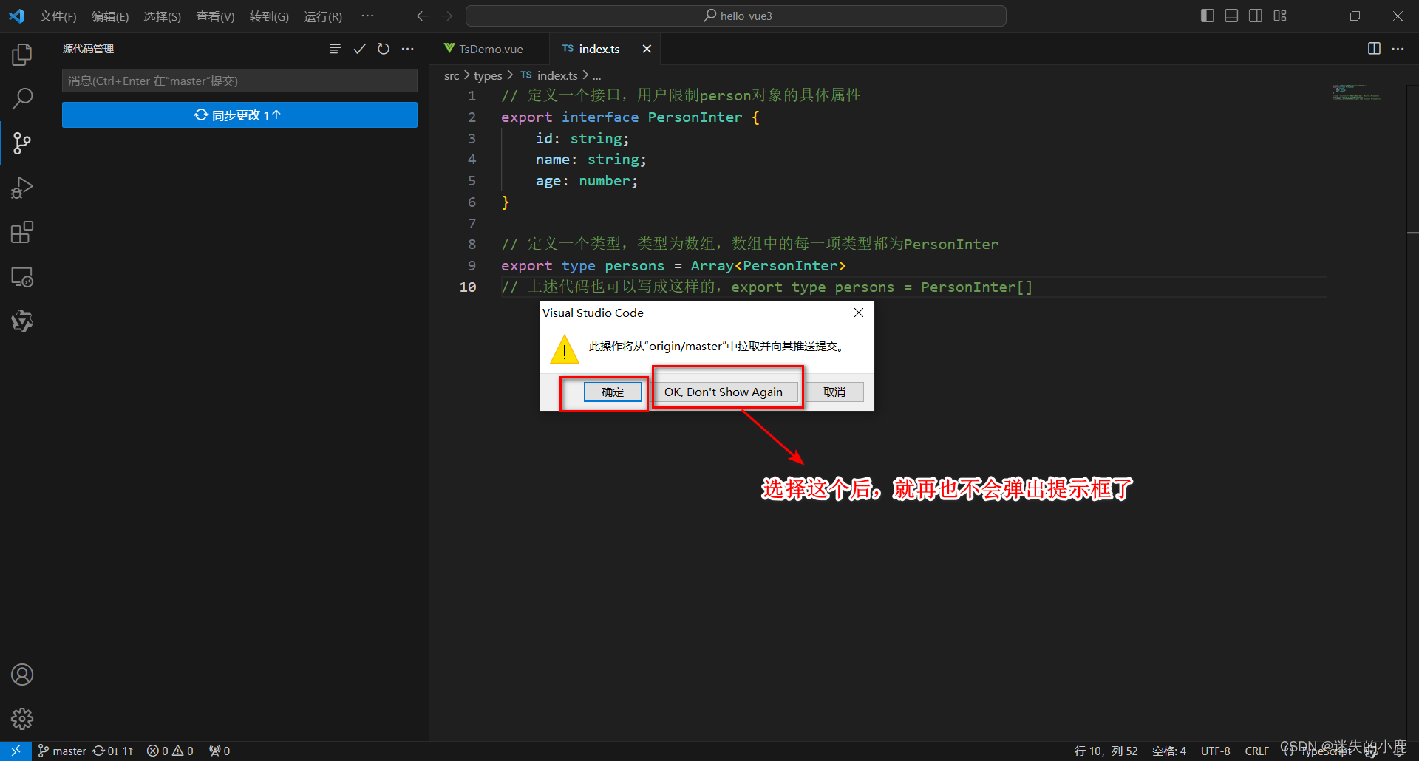This screenshot has height=761, width=1419.
Task: Go back with the left arrow
Action: [422, 16]
